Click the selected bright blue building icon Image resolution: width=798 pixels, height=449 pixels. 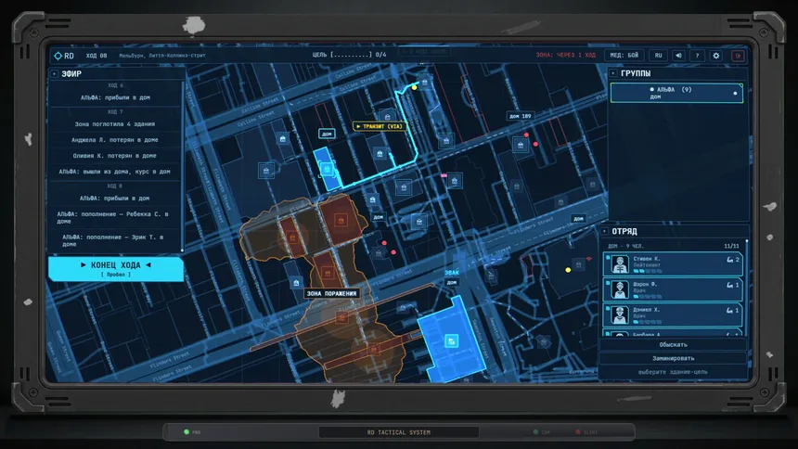coord(328,169)
